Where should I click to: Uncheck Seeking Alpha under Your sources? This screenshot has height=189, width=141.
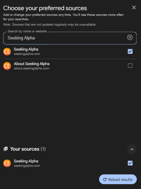click(x=130, y=163)
